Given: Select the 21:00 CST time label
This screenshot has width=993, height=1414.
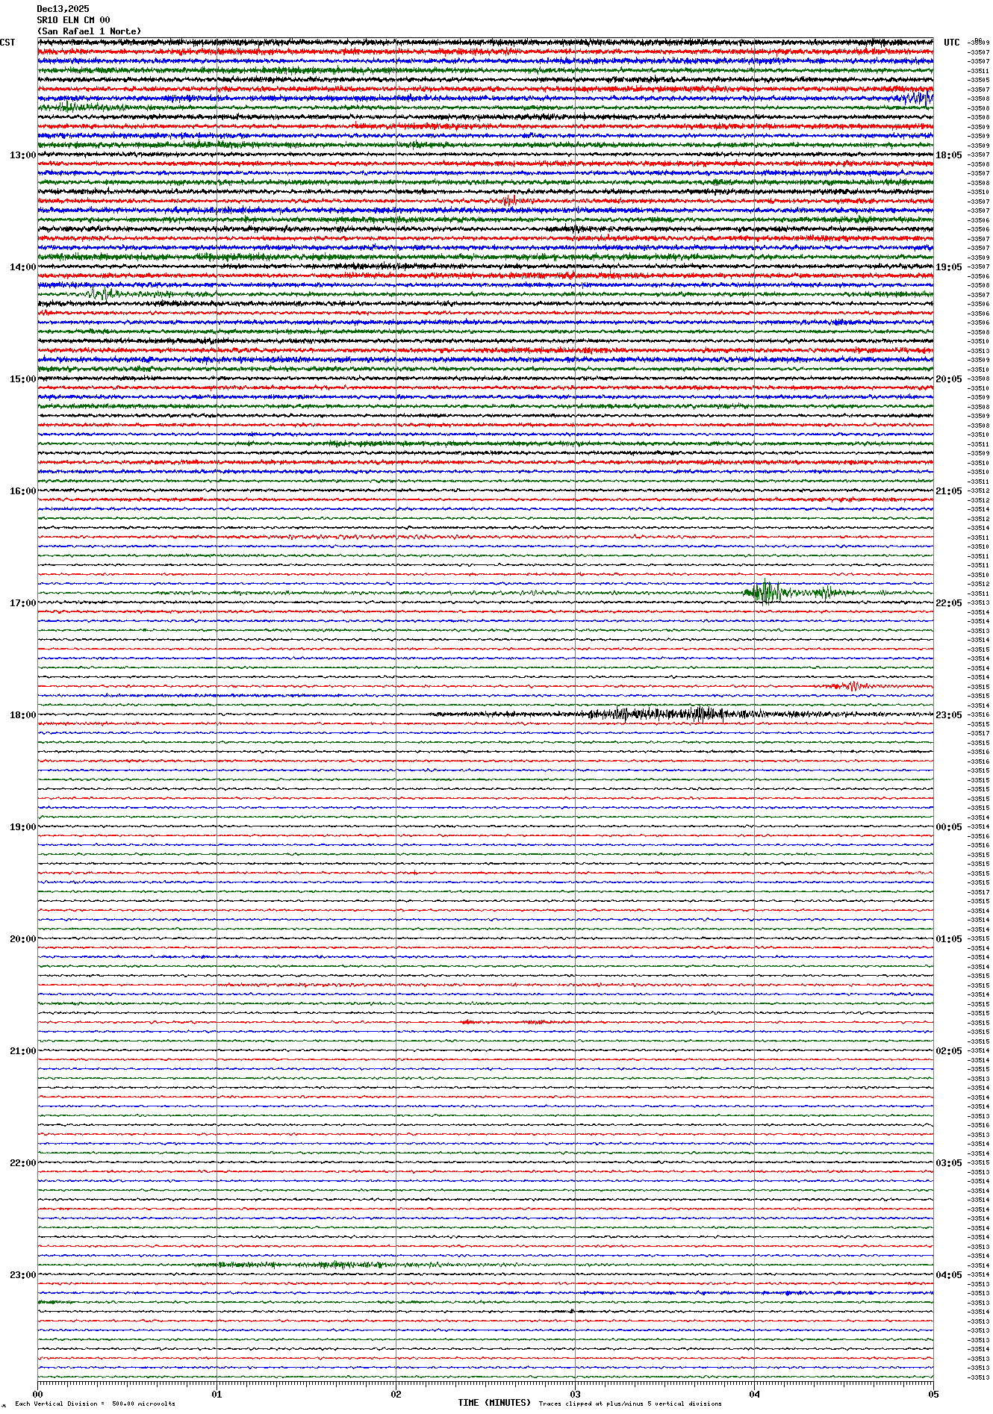Looking at the screenshot, I should (22, 1051).
